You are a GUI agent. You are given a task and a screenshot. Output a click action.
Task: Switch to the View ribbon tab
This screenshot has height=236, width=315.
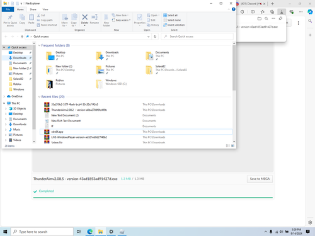click(45, 9)
